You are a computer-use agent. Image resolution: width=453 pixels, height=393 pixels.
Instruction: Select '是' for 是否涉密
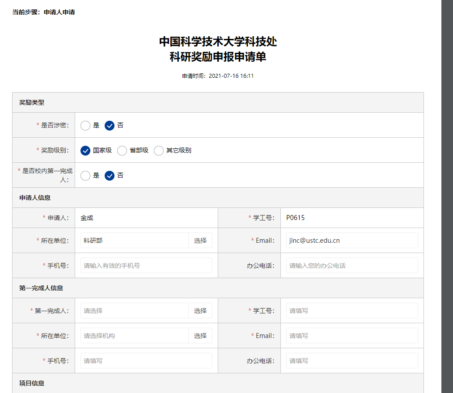tap(85, 126)
